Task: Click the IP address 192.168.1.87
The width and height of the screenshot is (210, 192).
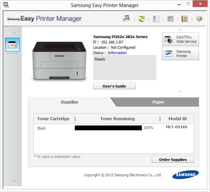Action: coord(112,42)
